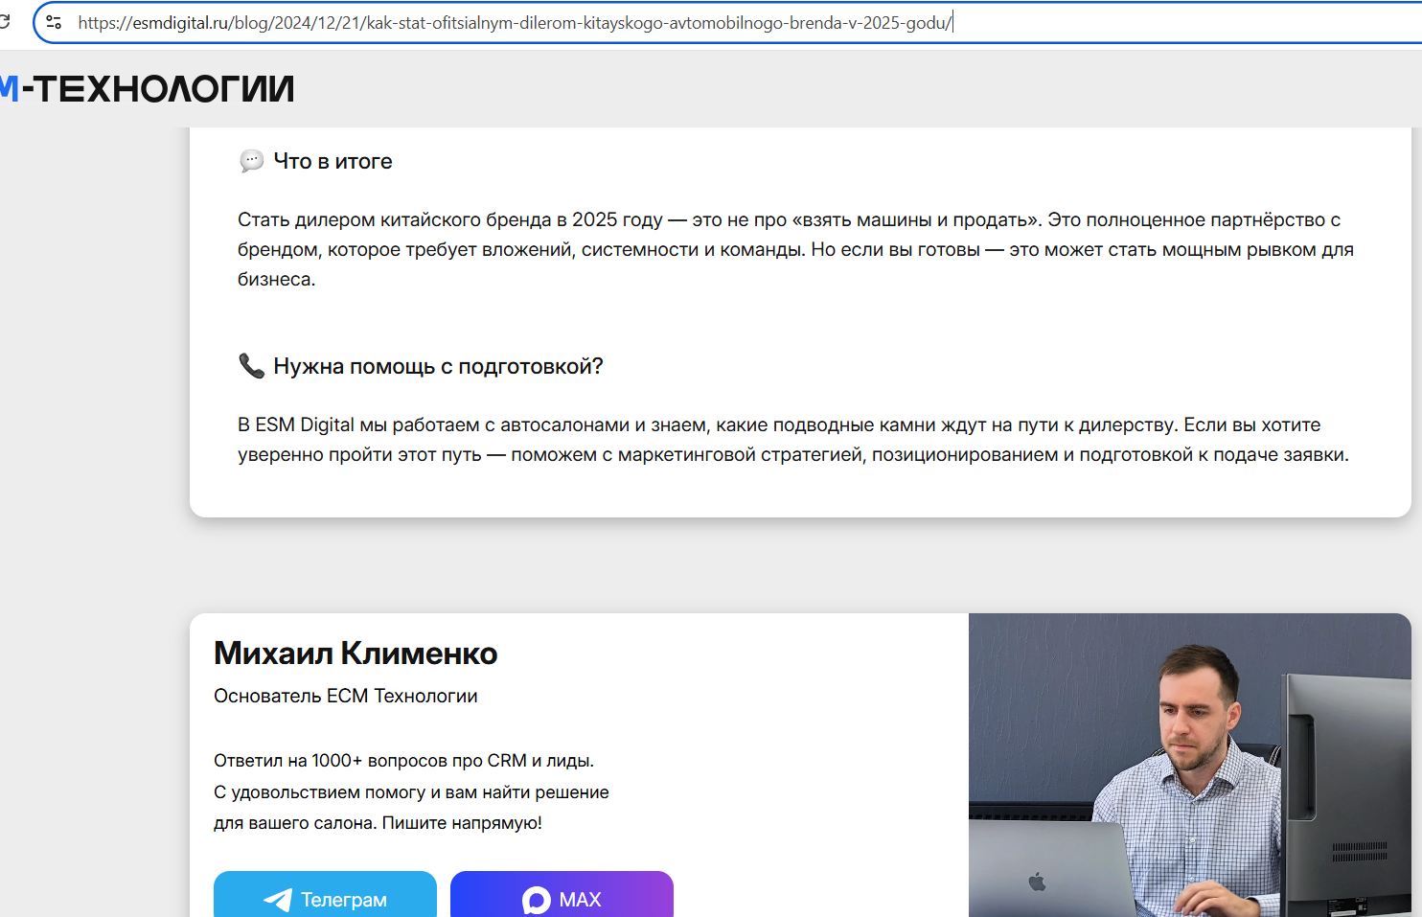The image size is (1422, 917).
Task: Click the text 'Основатель ECM Технологии'
Action: [346, 696]
